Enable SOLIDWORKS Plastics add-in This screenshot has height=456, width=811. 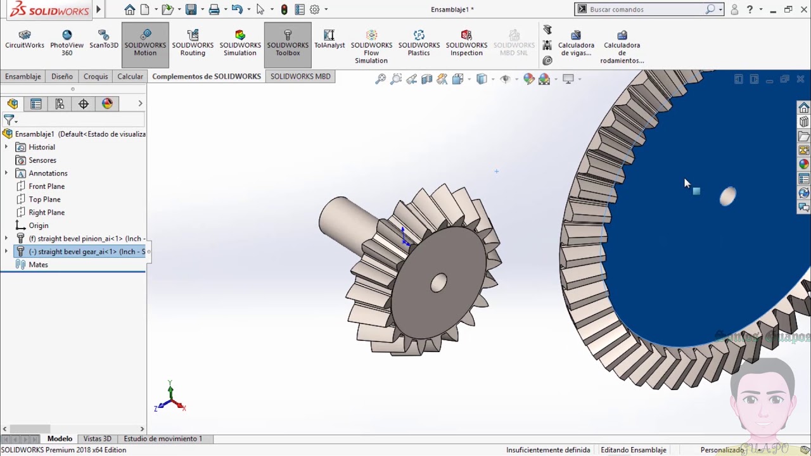[x=419, y=44]
